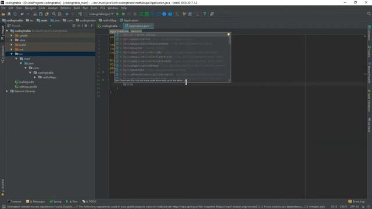
Task: Click the Application breadcrumb in navigation bar
Action: coord(129,21)
